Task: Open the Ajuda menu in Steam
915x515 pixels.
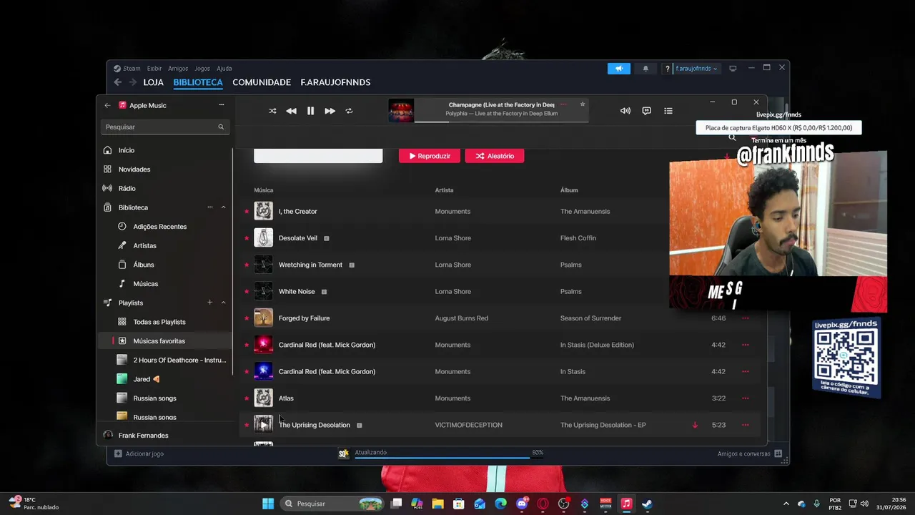Action: pyautogui.click(x=224, y=69)
